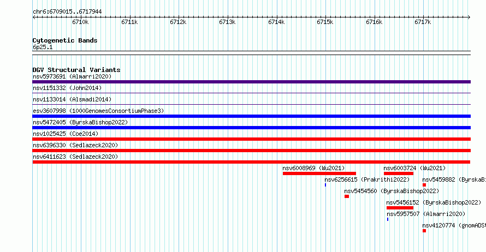Click nsv6008969 (Wu2021) label
This screenshot has width=486, height=252.
point(313,168)
